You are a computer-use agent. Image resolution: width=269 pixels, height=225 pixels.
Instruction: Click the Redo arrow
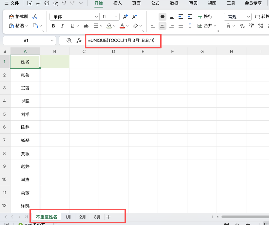[x=72, y=3]
